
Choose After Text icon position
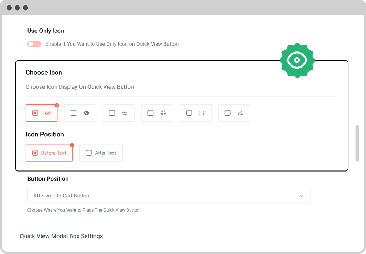pos(101,153)
